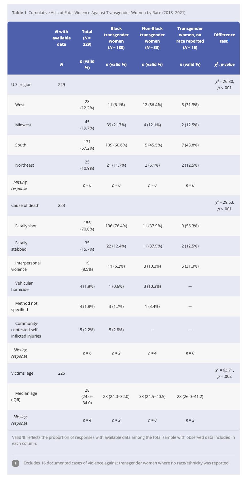The height and width of the screenshot is (482, 246).
Task: Select the 'Fatally shot' row label
Action: point(26,226)
